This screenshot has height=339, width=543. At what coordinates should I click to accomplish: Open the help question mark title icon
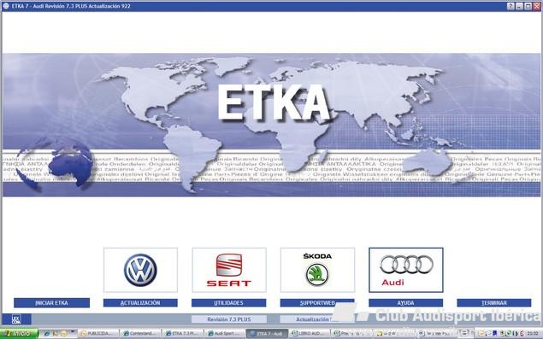[x=511, y=6]
